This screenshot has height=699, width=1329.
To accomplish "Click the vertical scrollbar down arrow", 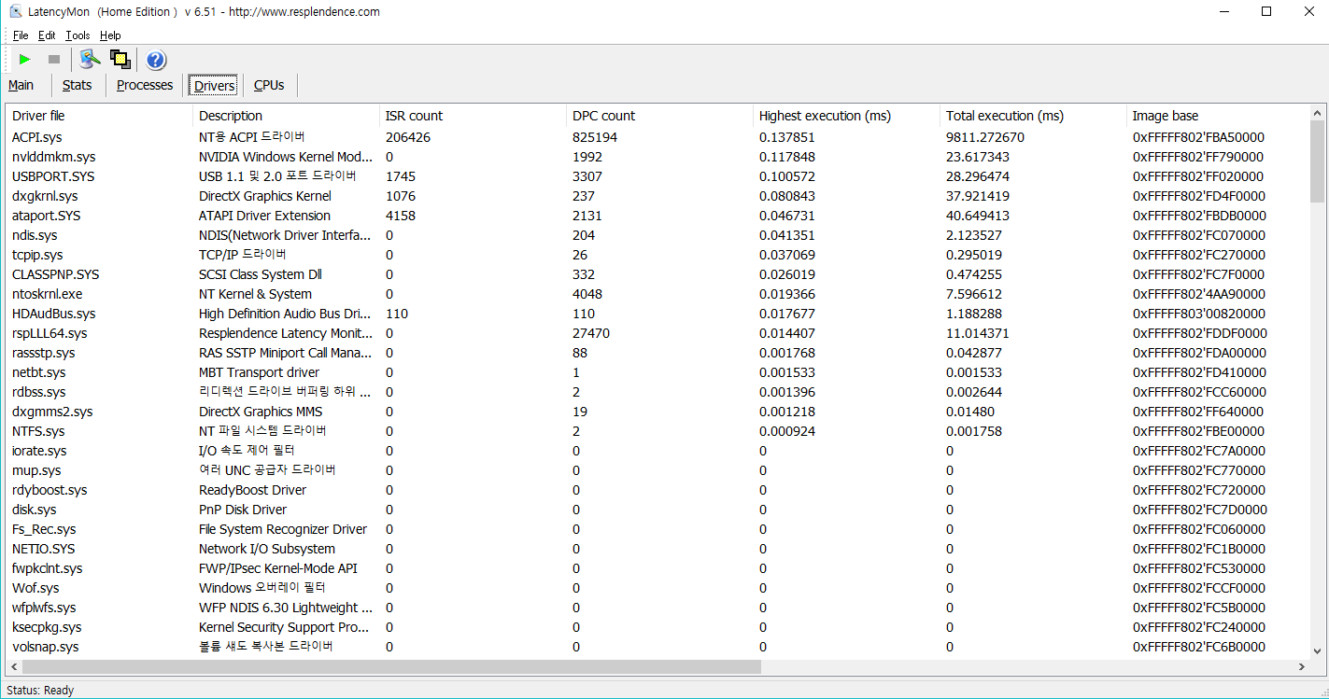I will pos(1317,651).
